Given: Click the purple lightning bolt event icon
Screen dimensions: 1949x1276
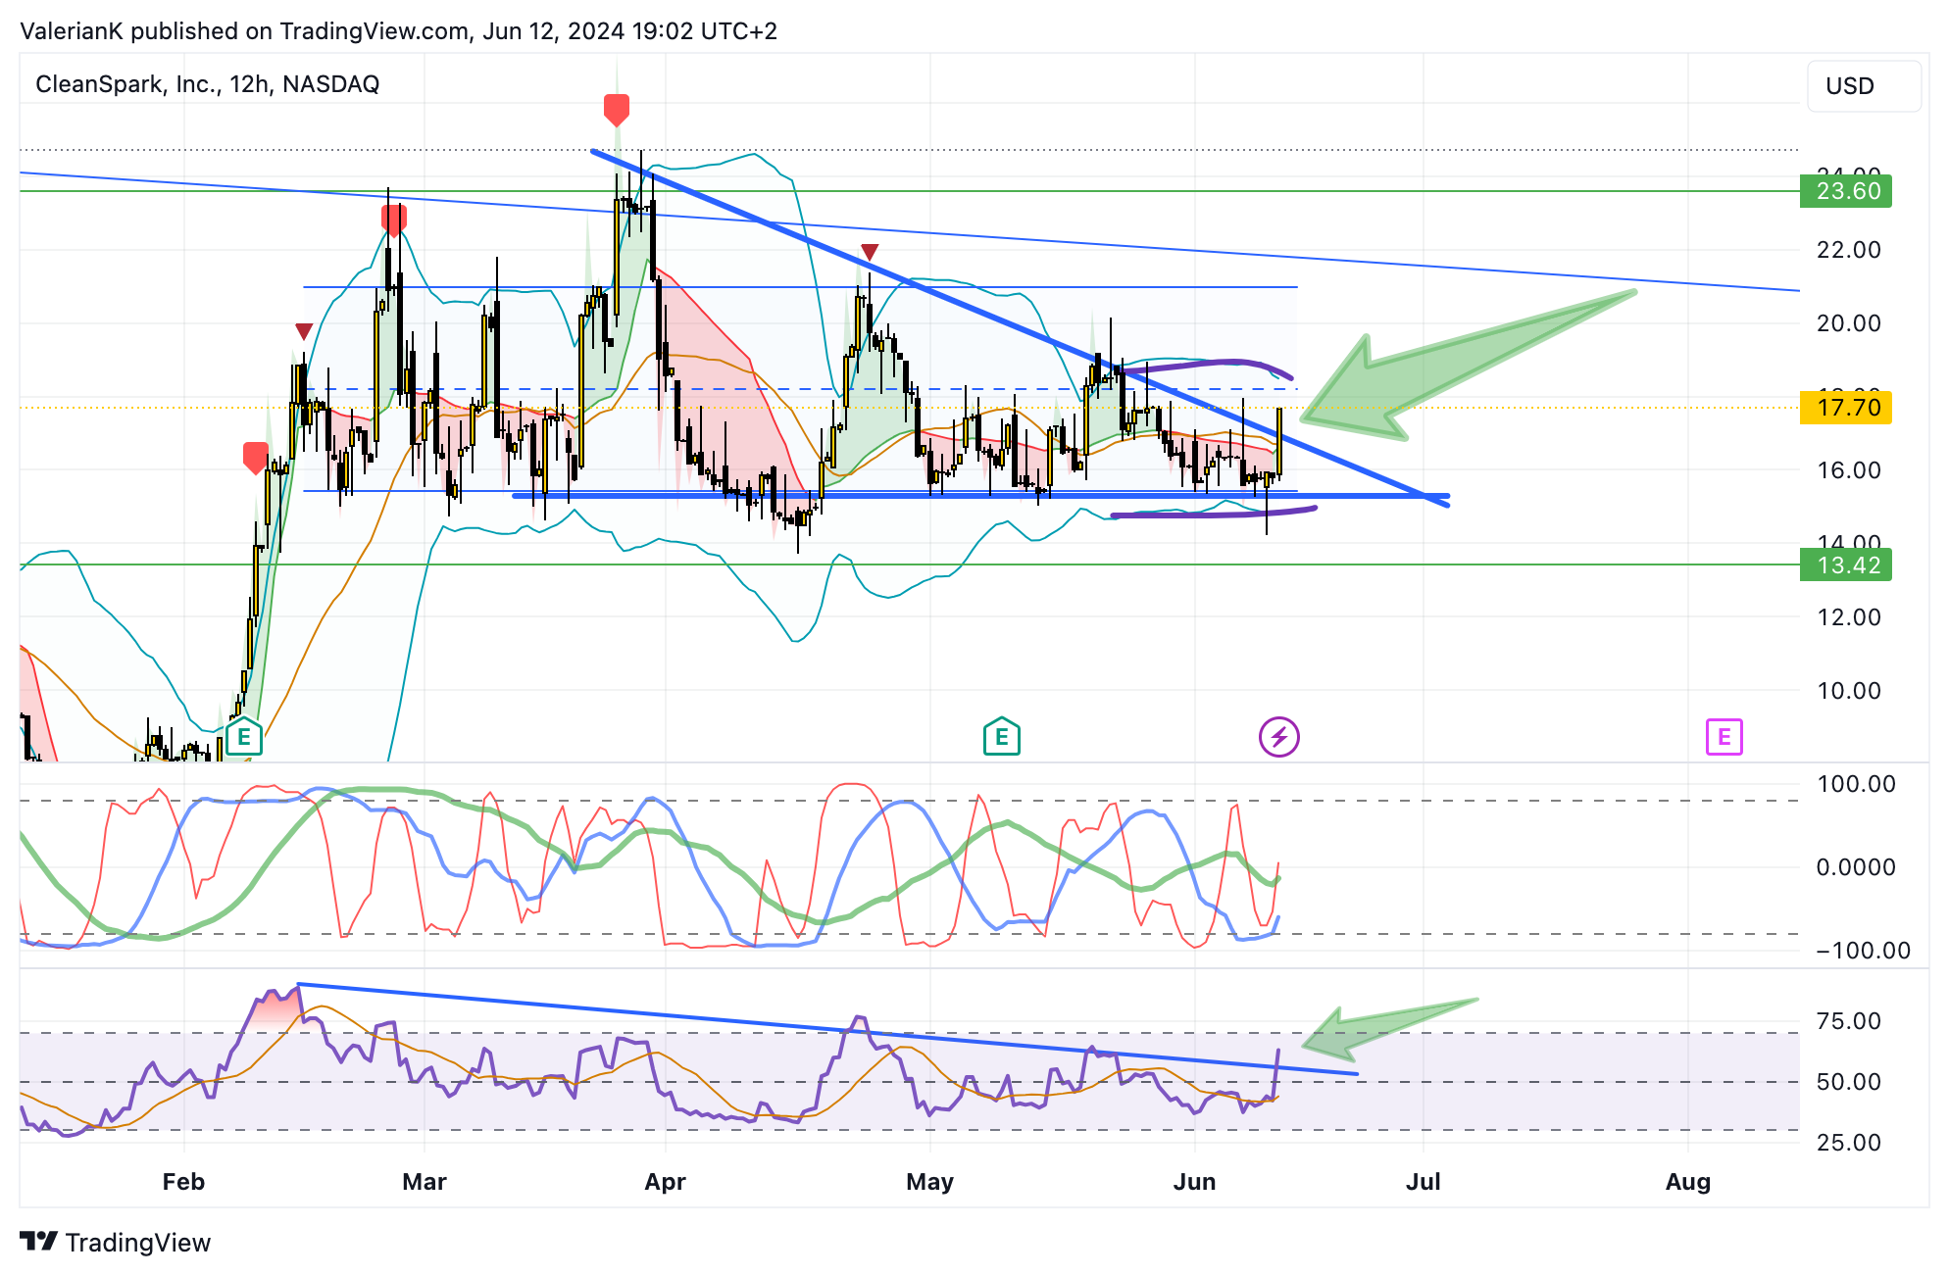Looking at the screenshot, I should pos(1278,737).
